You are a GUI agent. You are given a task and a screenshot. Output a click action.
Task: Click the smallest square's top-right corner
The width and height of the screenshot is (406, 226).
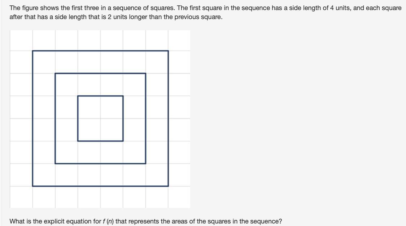(x=123, y=96)
